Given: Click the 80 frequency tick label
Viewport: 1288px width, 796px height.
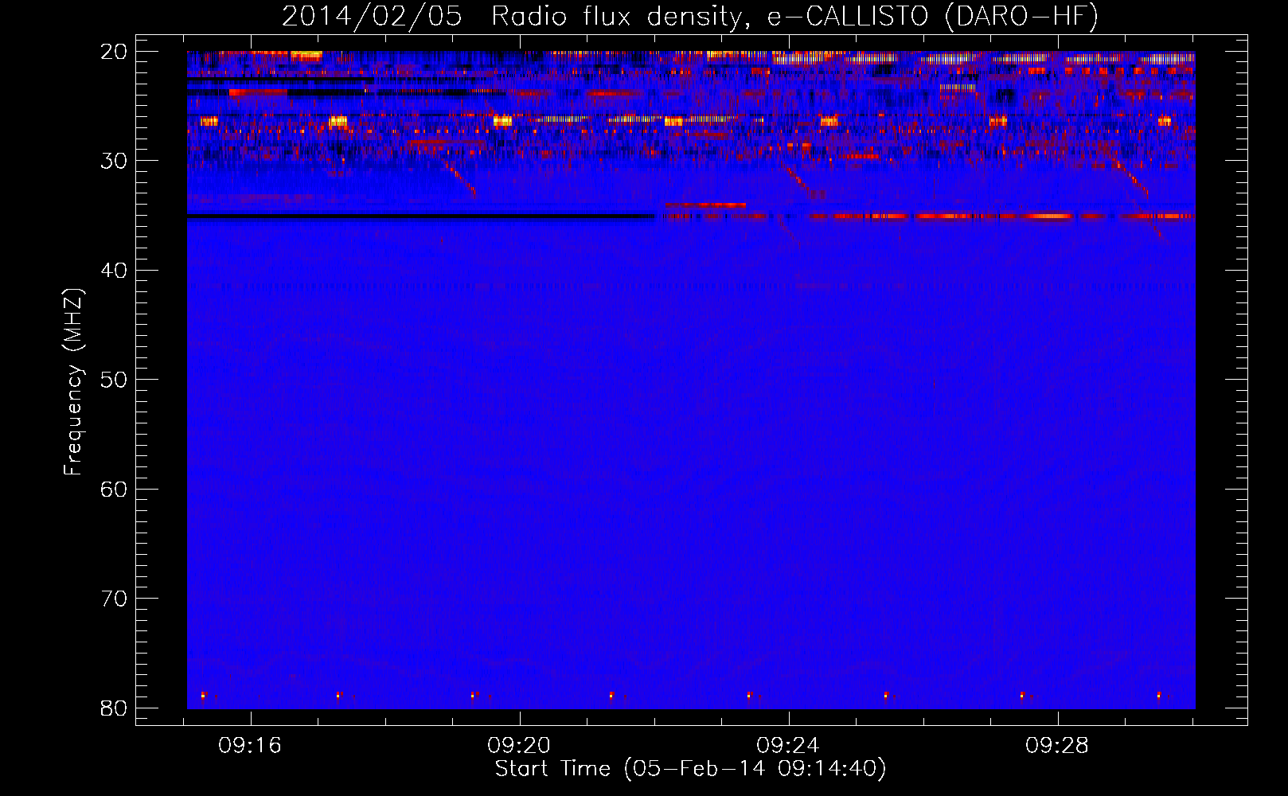Looking at the screenshot, I should point(114,708).
